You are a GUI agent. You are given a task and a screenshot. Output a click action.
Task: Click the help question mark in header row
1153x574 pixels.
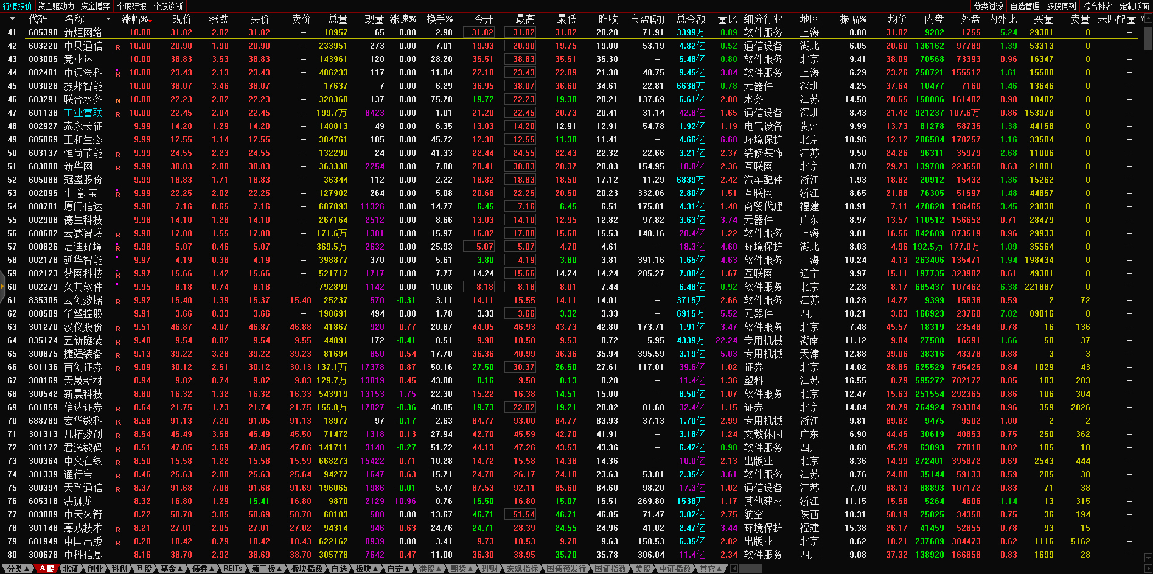1142,19
